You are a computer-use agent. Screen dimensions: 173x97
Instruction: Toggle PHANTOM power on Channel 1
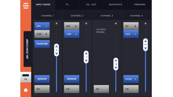[42, 44]
